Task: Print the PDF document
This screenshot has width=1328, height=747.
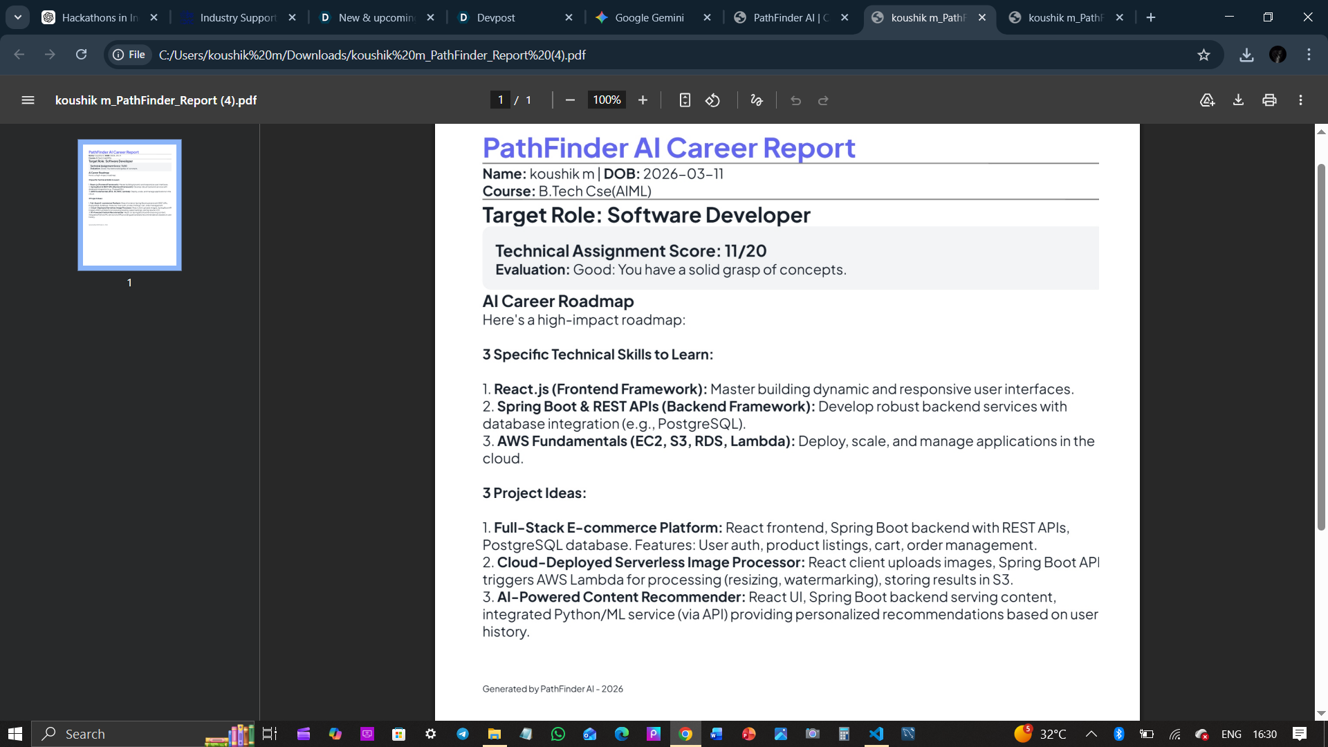Action: point(1269,100)
